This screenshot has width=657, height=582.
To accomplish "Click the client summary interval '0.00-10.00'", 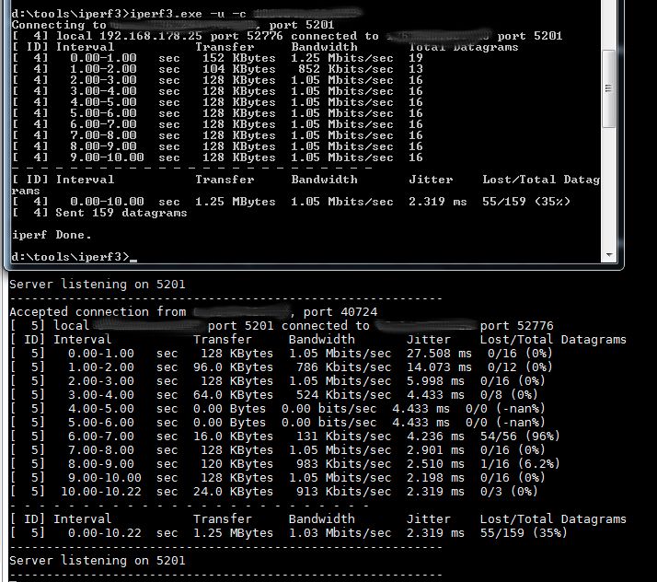I will (x=107, y=202).
